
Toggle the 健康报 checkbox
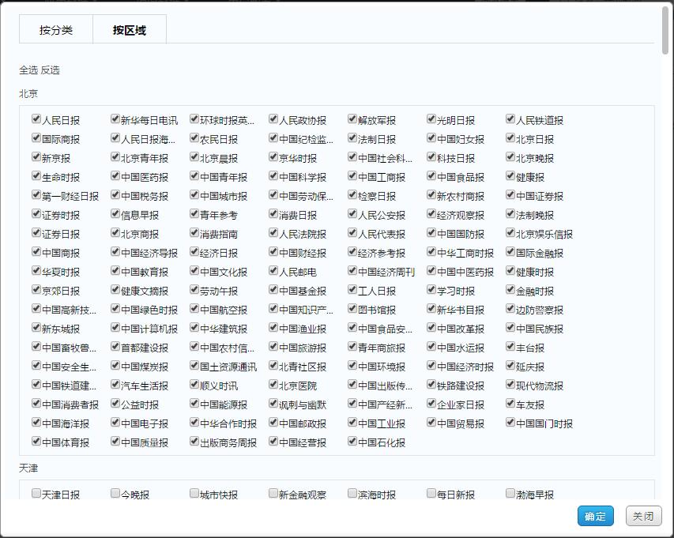point(510,175)
